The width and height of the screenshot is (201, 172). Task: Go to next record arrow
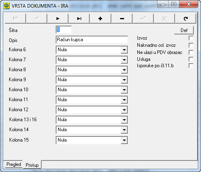click(58, 18)
